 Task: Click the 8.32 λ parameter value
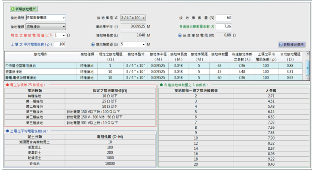pos(271,143)
